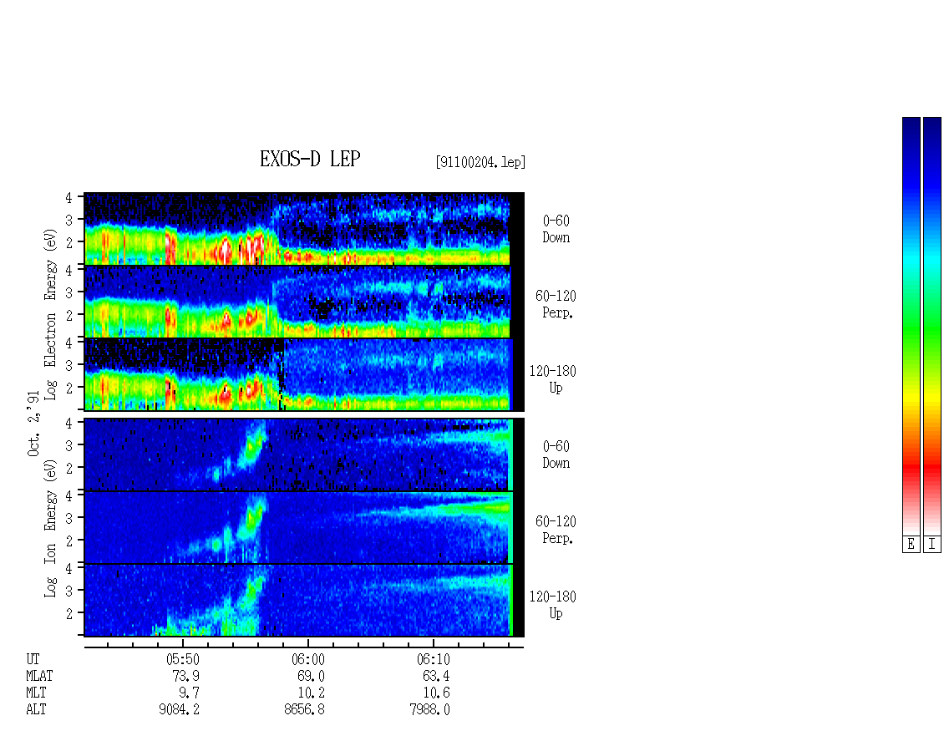Click the MLAT row label
Image resolution: width=944 pixels, height=731 pixels.
click(40, 676)
